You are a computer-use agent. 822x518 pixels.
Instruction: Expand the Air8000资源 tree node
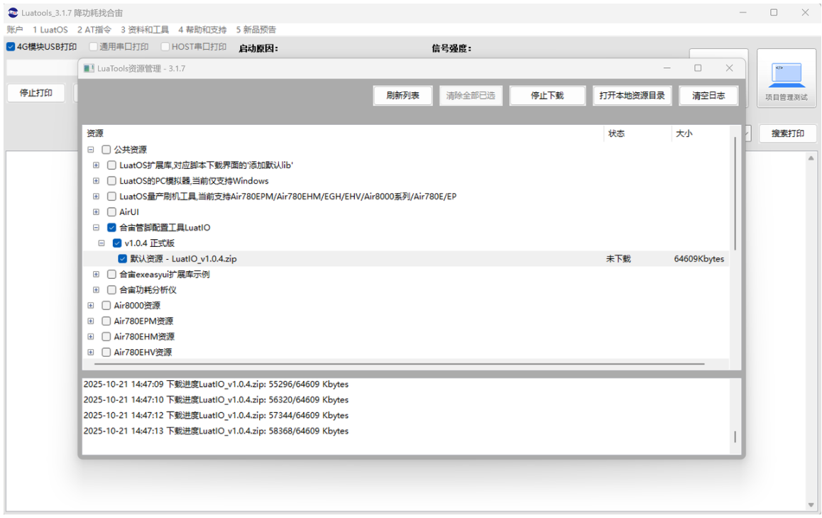pos(91,305)
